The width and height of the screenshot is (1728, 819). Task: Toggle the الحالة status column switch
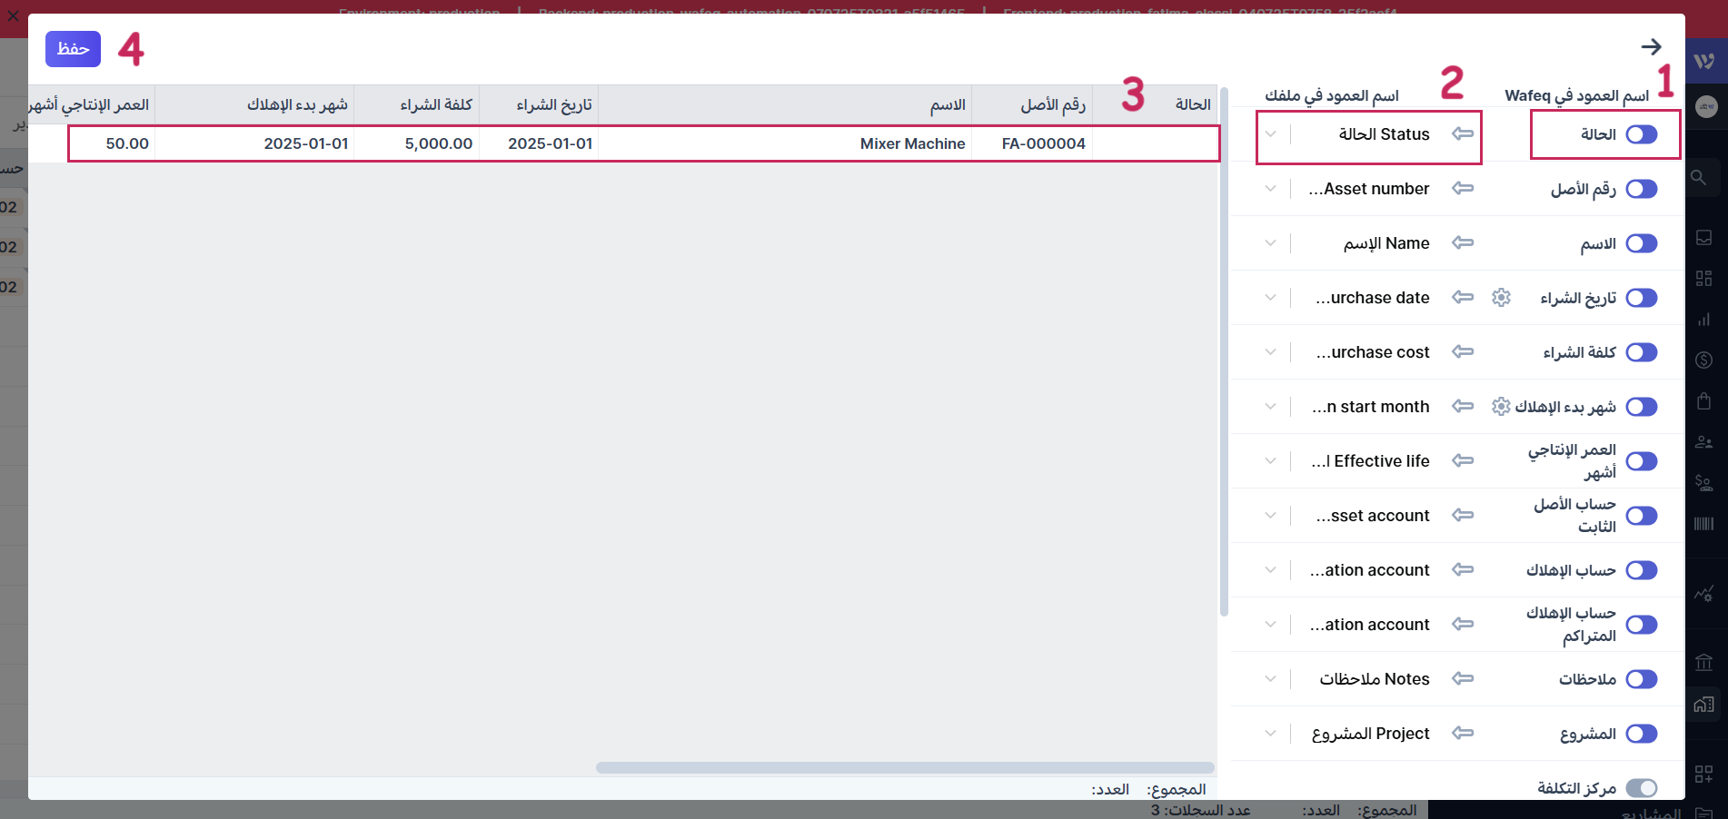point(1641,134)
